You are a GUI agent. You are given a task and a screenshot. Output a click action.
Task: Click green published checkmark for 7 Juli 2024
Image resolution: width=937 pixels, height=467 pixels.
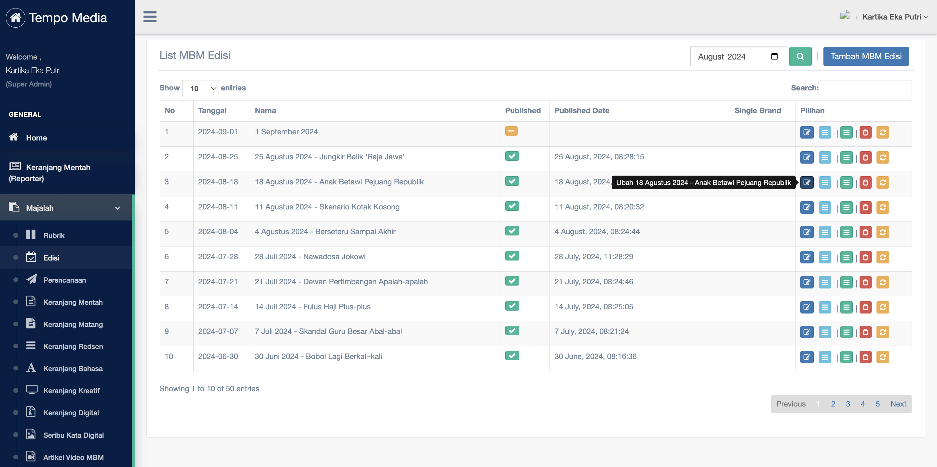pyautogui.click(x=512, y=331)
